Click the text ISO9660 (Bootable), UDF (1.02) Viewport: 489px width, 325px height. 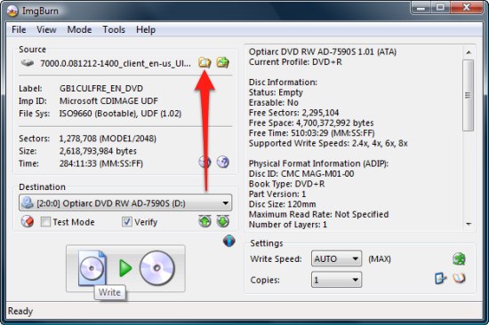click(x=120, y=114)
